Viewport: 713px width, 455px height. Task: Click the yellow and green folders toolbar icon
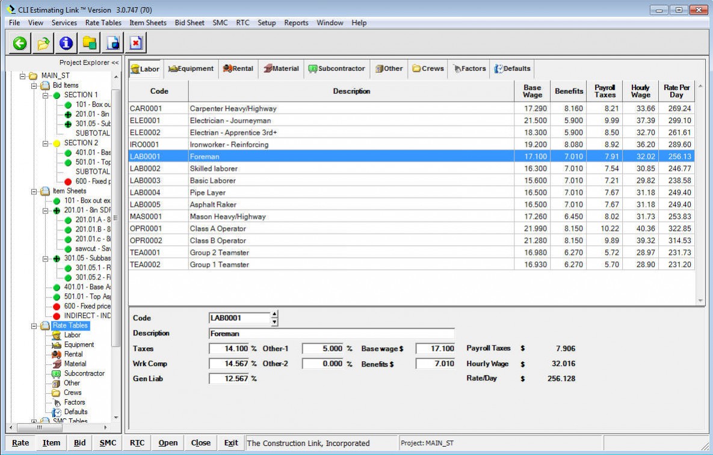pos(90,43)
